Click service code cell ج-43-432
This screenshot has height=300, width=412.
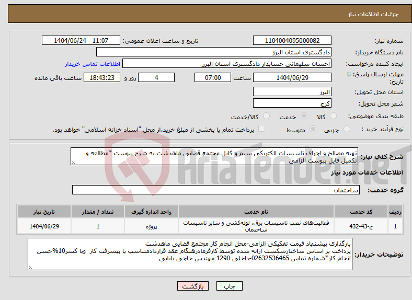pyautogui.click(x=361, y=226)
